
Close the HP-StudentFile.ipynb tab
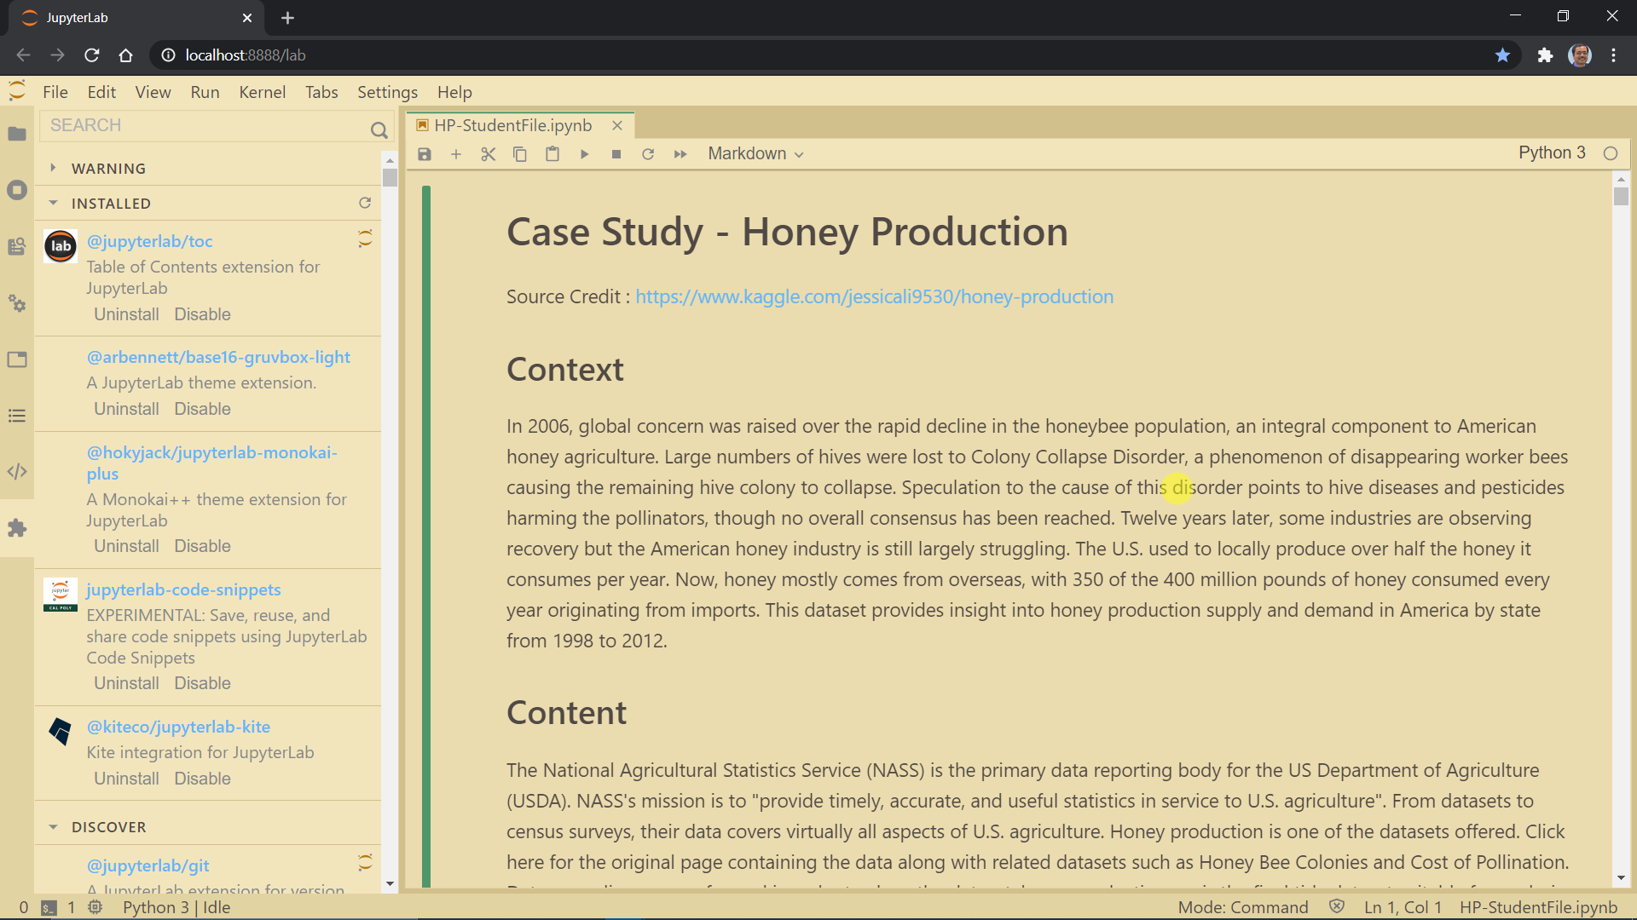click(617, 125)
